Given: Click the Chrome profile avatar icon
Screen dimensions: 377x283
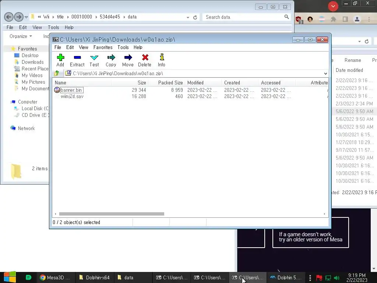Looking at the screenshot, I should (357, 19).
